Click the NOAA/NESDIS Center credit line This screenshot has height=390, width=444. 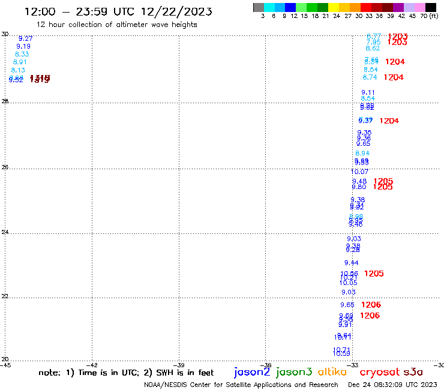tap(241, 385)
